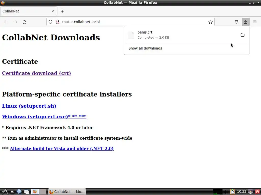Screen dimensions: 261x195
Task: Switch to the second empty workspace
Action: click(x=43, y=192)
